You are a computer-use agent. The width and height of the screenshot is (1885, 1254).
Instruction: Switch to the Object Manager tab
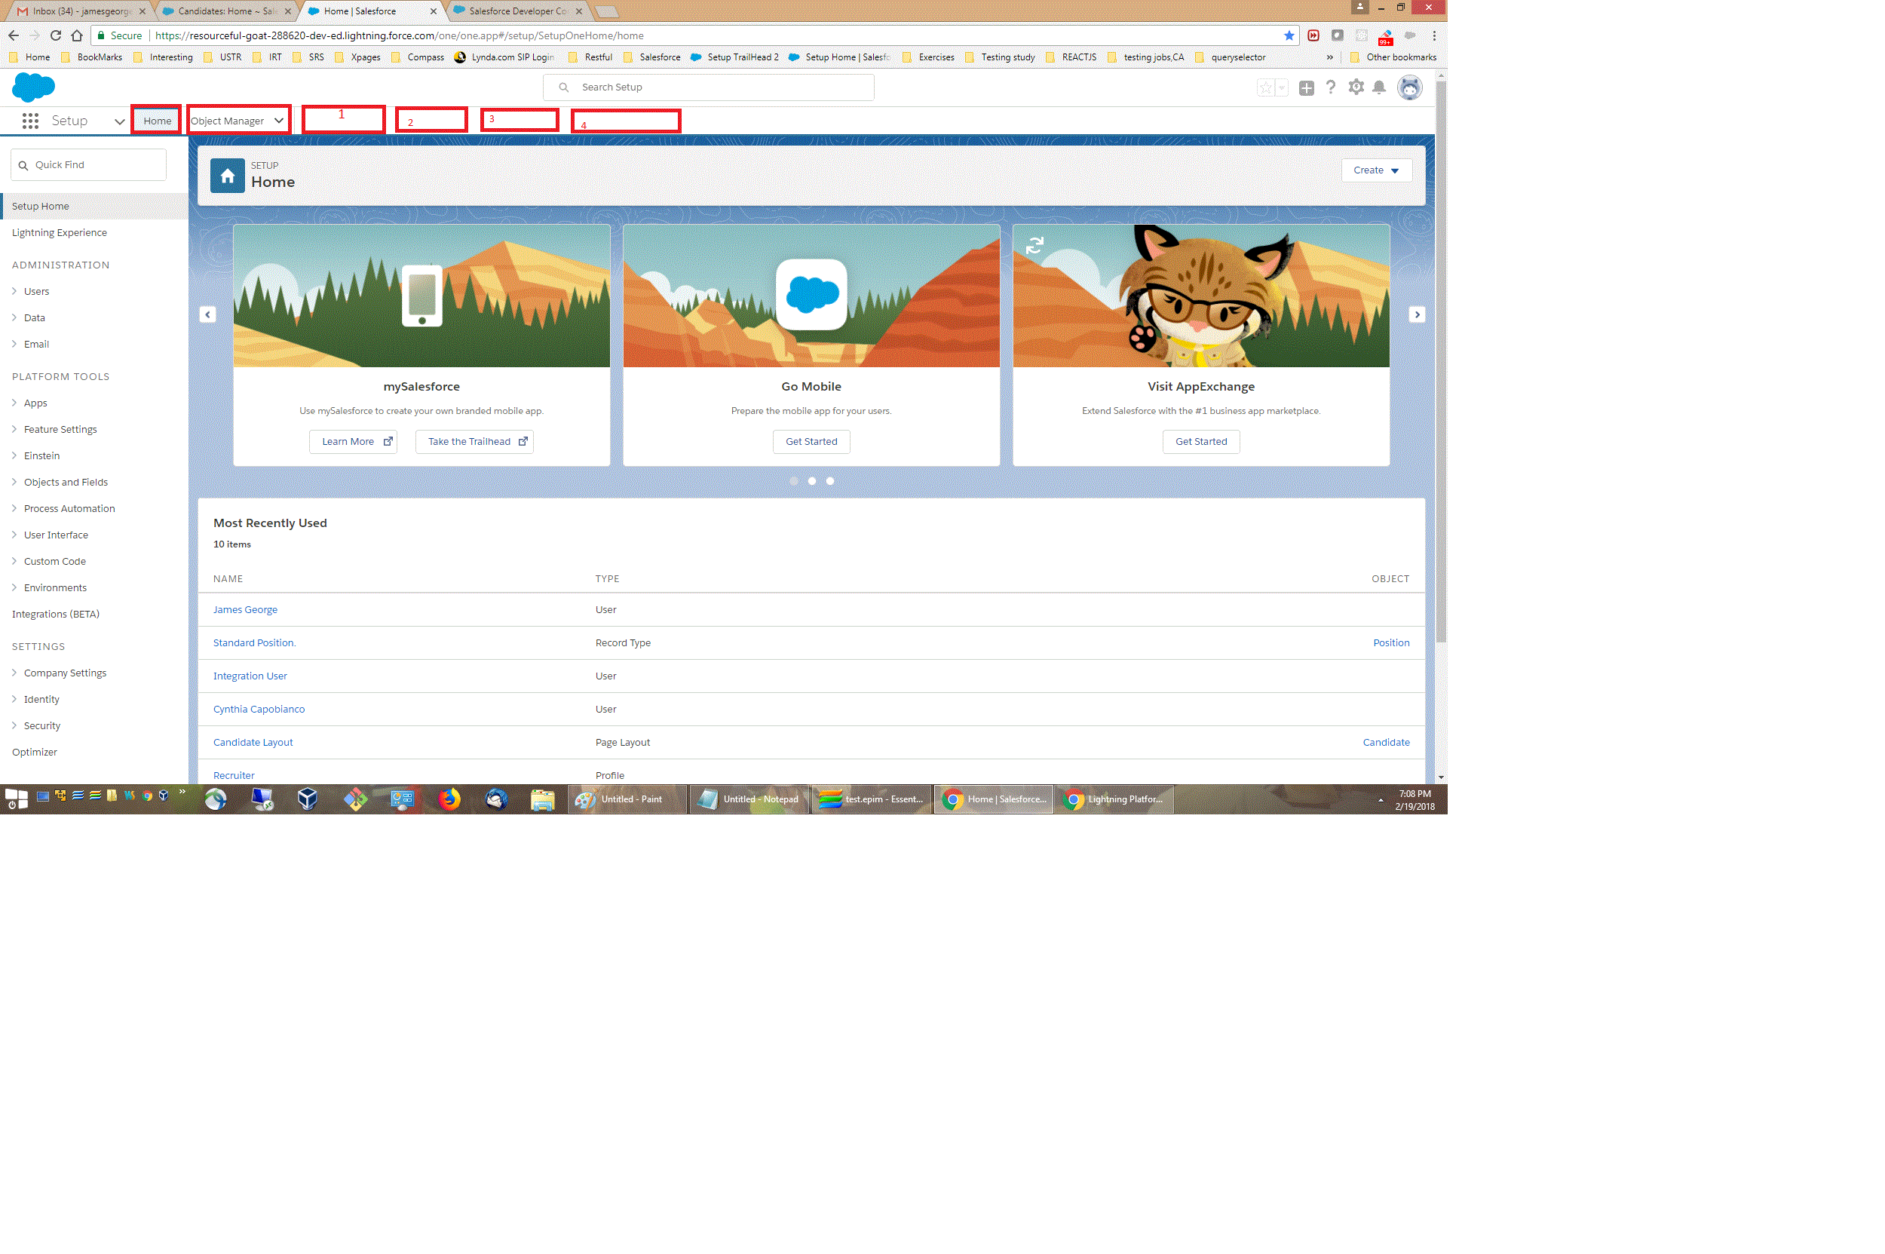228,121
